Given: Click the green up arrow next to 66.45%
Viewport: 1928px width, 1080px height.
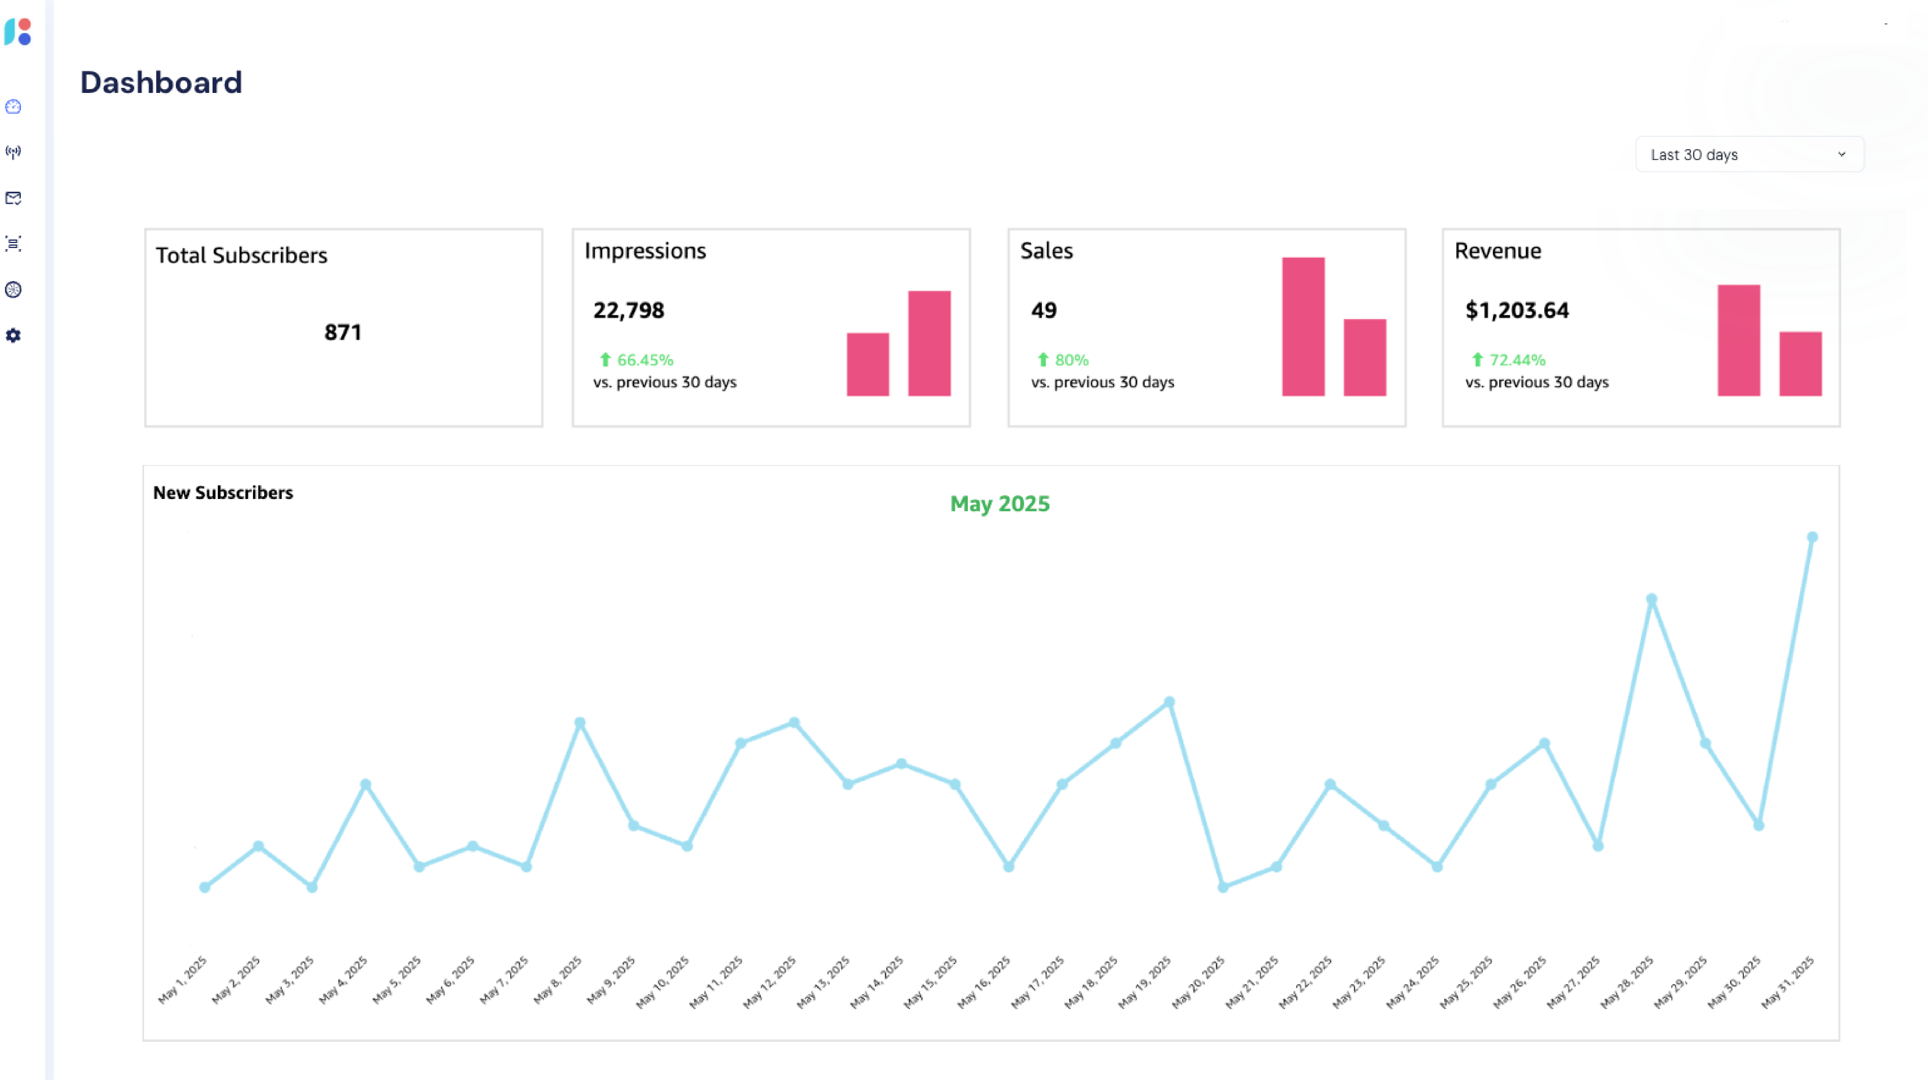Looking at the screenshot, I should 605,360.
